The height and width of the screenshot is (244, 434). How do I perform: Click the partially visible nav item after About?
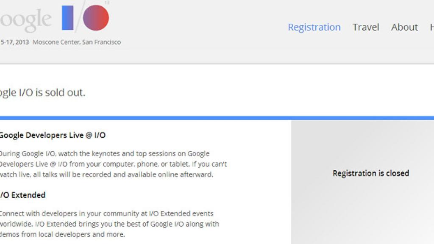click(x=431, y=27)
